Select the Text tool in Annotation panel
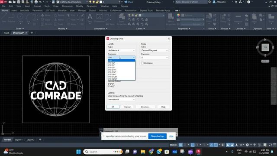 (x=90, y=18)
